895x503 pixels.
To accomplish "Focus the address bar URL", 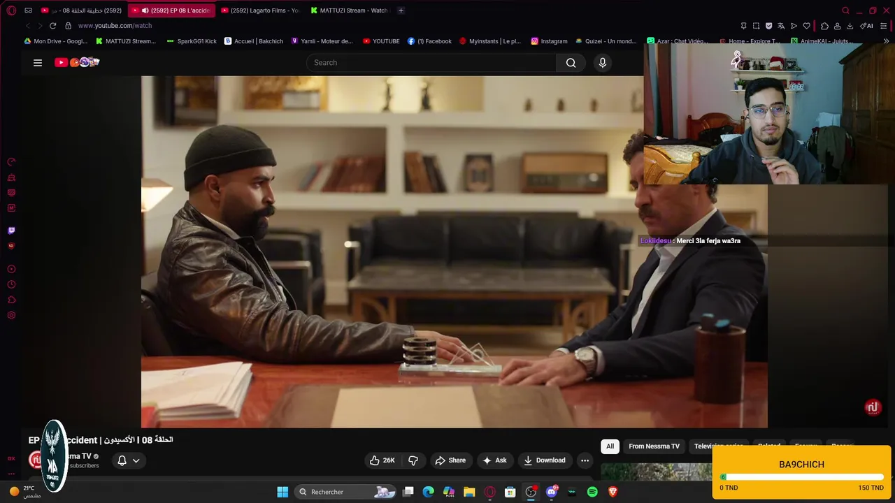I will [x=115, y=26].
